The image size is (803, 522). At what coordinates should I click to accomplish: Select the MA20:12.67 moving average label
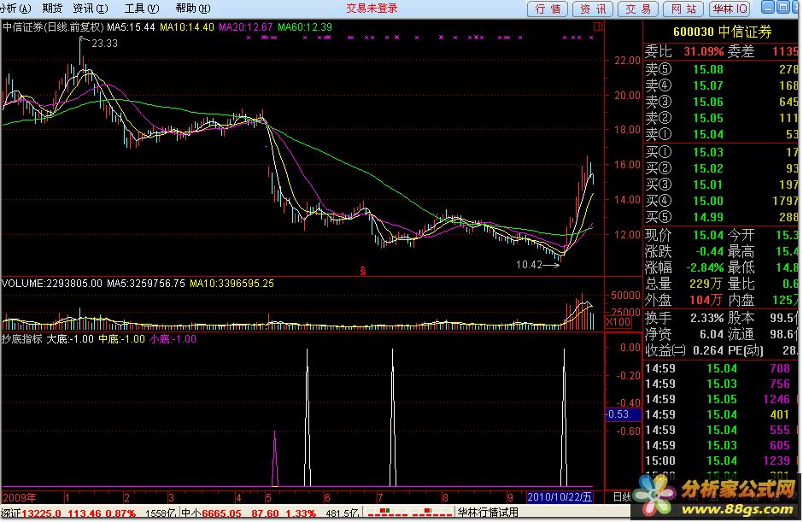pyautogui.click(x=246, y=26)
